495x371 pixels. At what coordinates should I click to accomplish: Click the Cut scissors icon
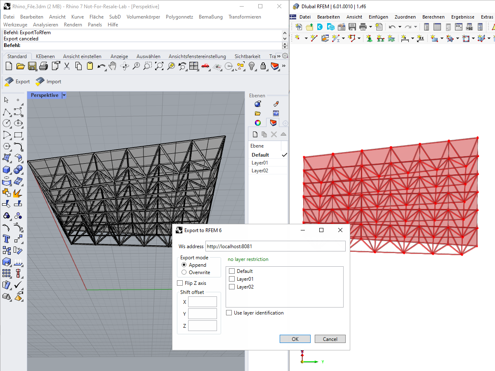67,66
